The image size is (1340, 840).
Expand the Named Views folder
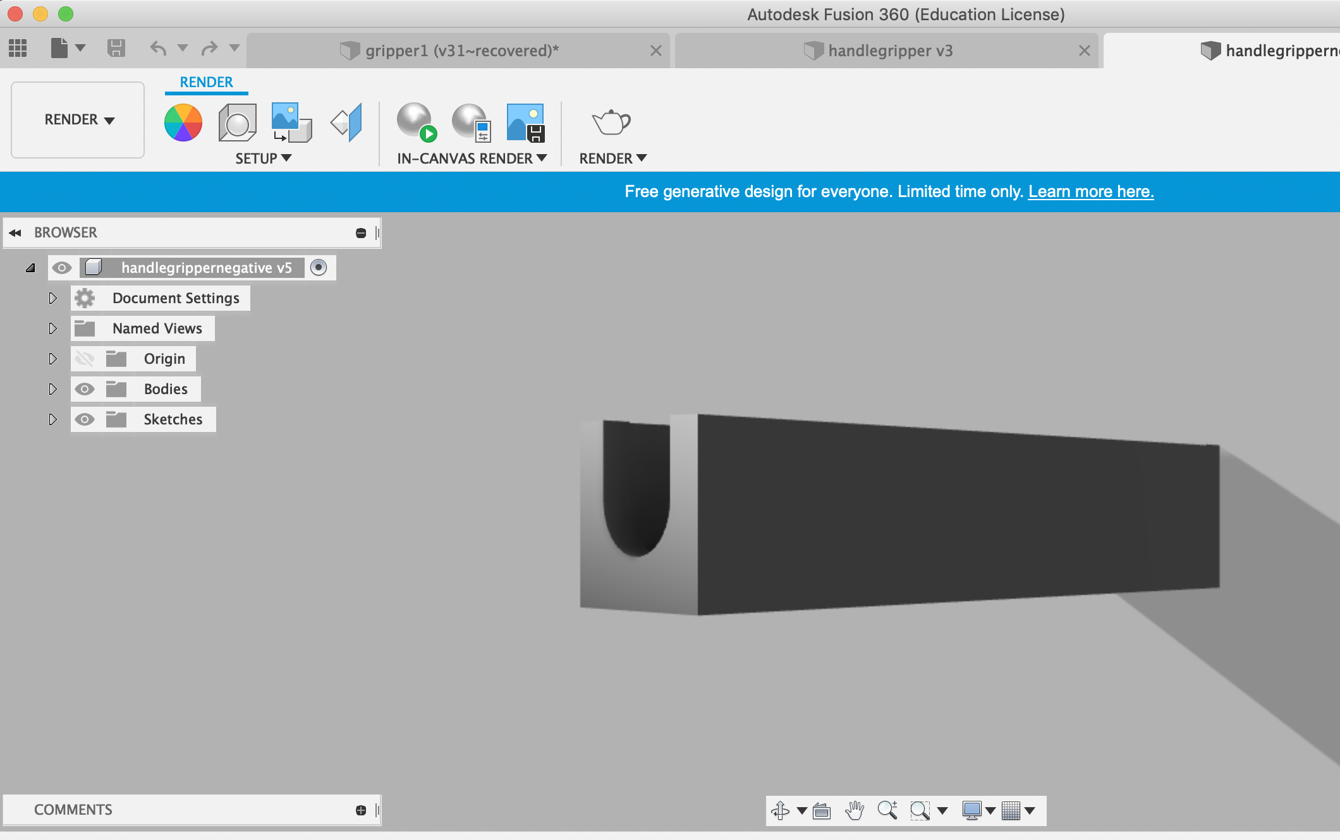[52, 328]
